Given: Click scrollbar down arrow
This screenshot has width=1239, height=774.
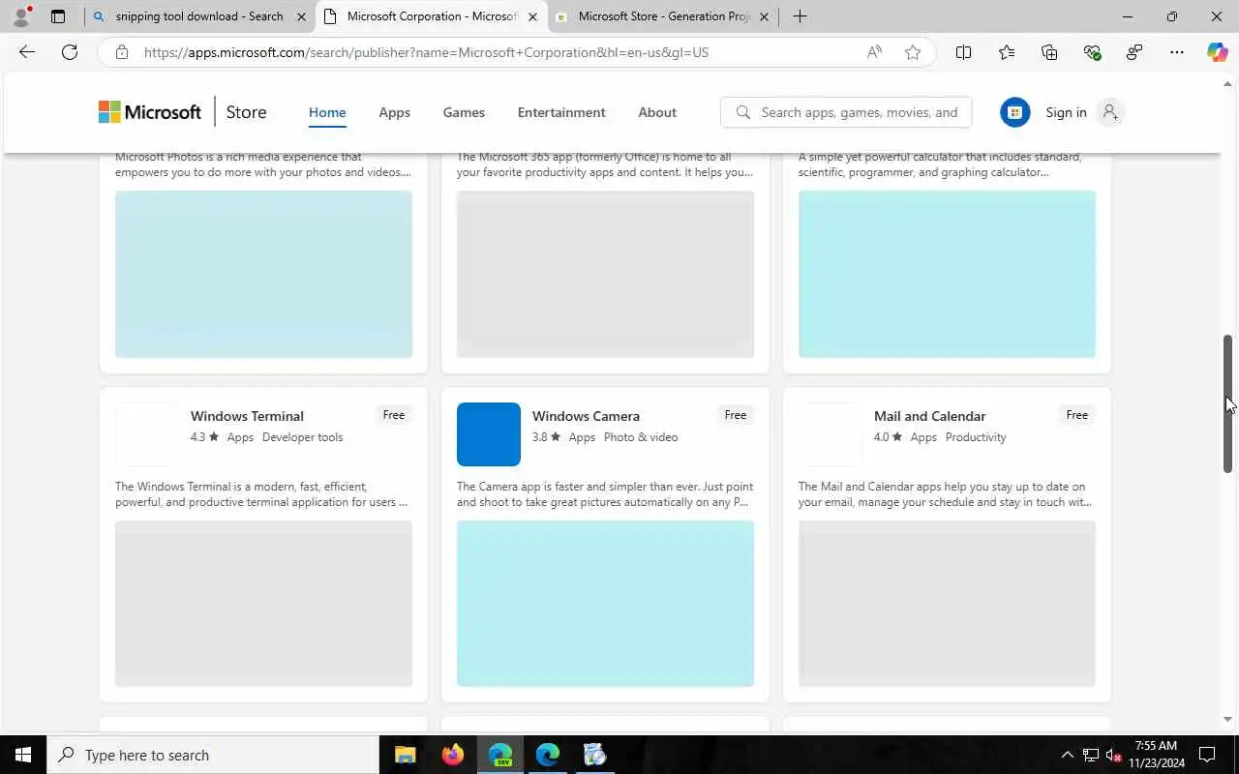Looking at the screenshot, I should coord(1227,719).
